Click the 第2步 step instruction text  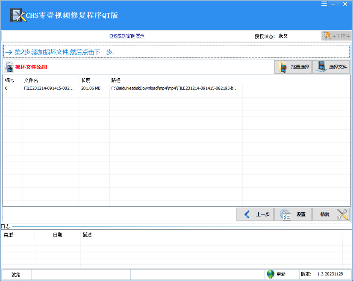click(x=64, y=52)
